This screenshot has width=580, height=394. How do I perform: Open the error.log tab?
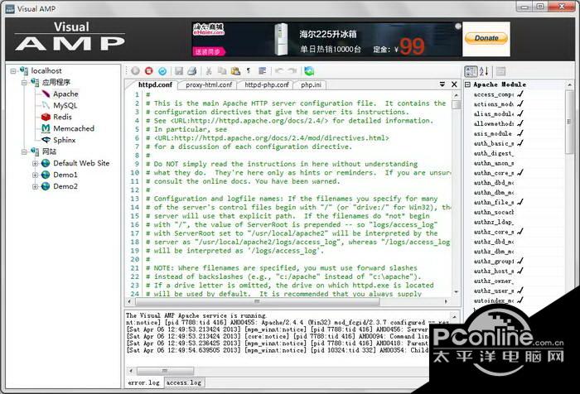point(144,382)
